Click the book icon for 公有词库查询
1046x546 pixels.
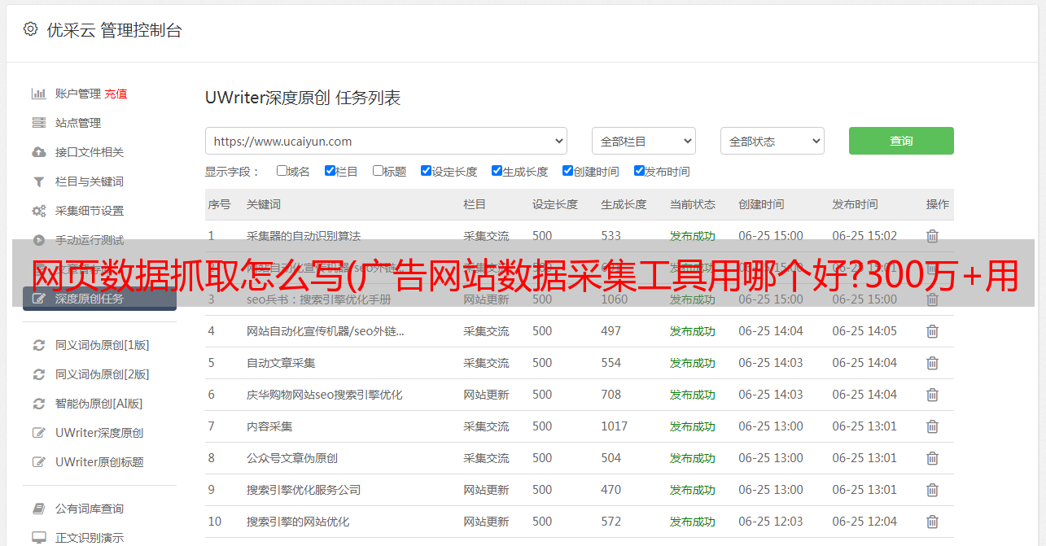(38, 509)
